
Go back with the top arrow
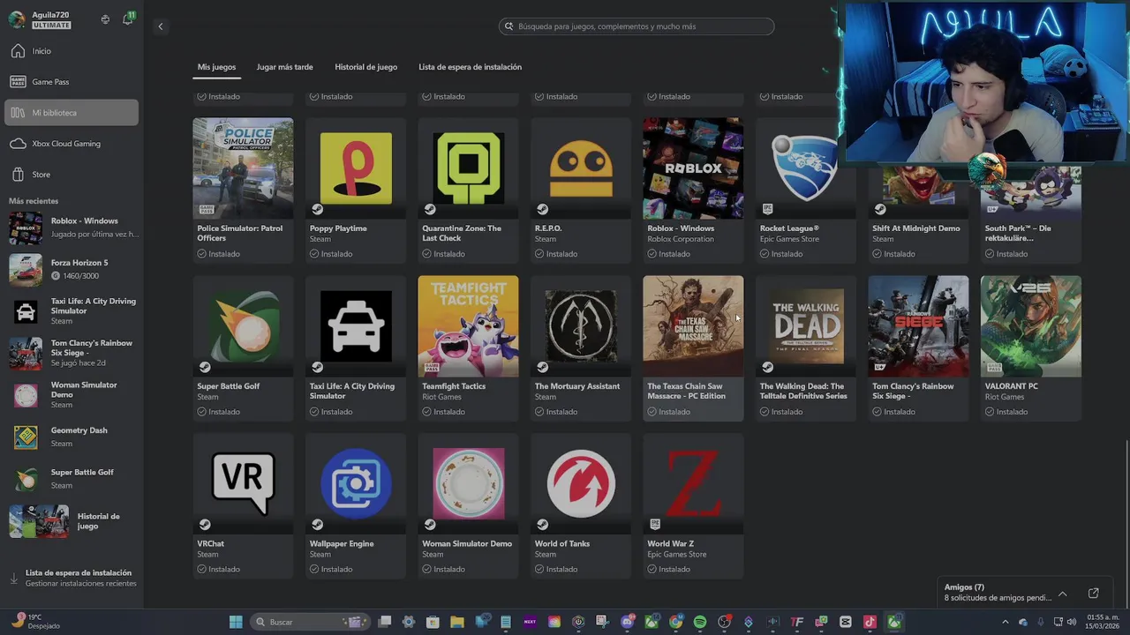click(160, 26)
